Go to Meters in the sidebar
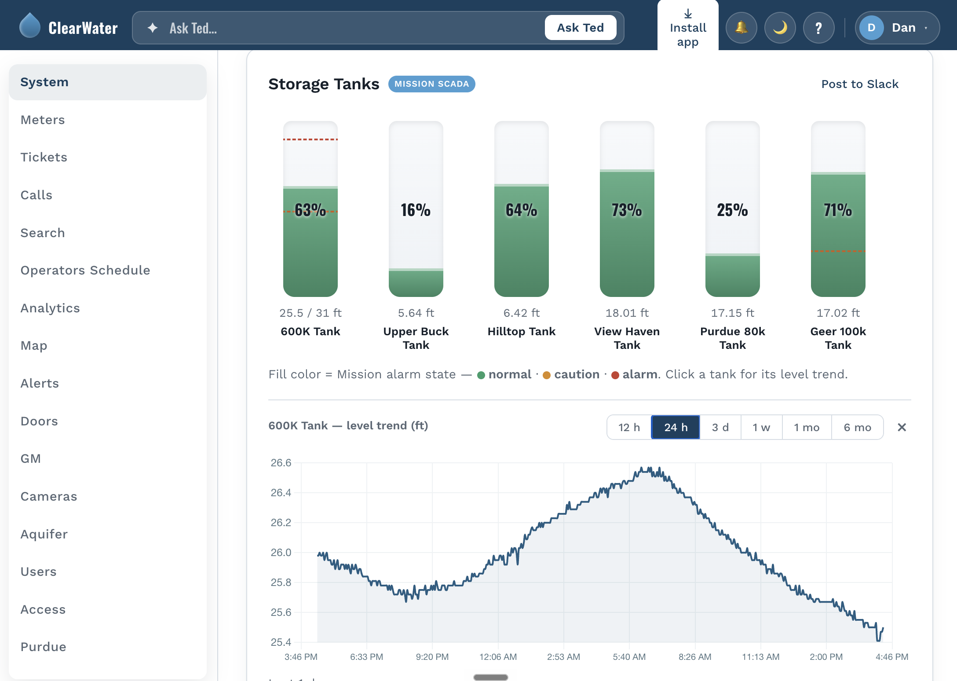The image size is (957, 681). pyautogui.click(x=108, y=120)
